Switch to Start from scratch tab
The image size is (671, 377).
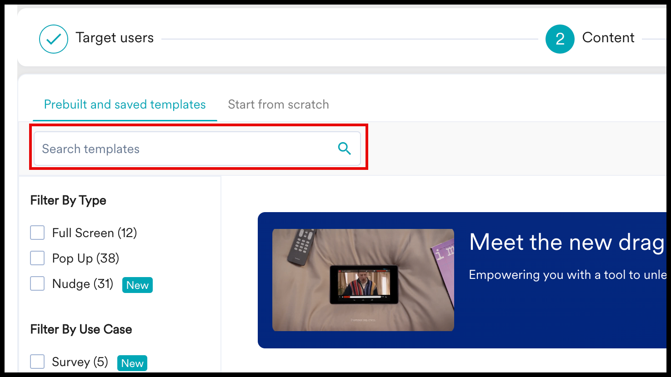278,104
